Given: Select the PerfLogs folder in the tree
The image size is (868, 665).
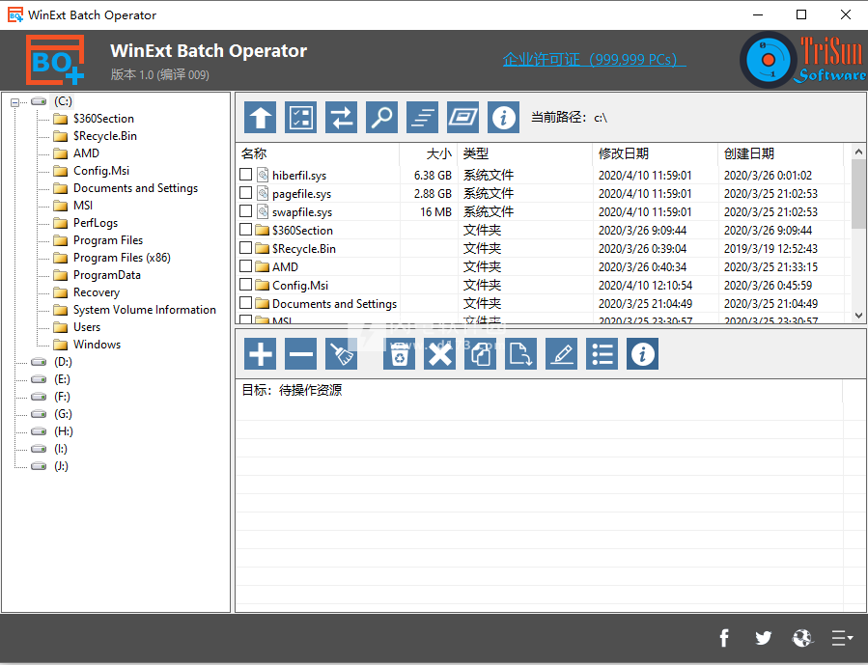Looking at the screenshot, I should [96, 223].
